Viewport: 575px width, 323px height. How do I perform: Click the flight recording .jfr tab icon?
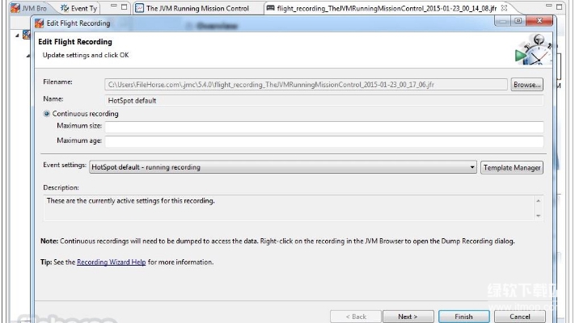[270, 8]
